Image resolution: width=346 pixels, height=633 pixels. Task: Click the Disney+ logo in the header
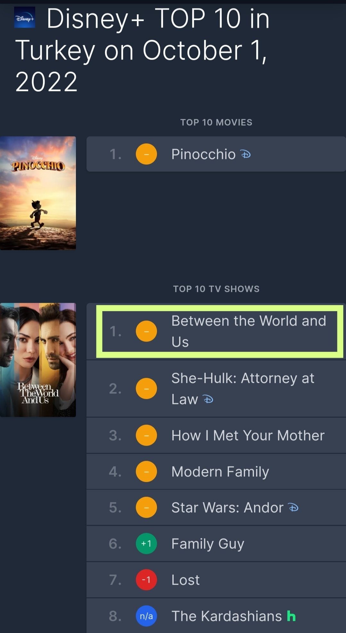pos(25,18)
